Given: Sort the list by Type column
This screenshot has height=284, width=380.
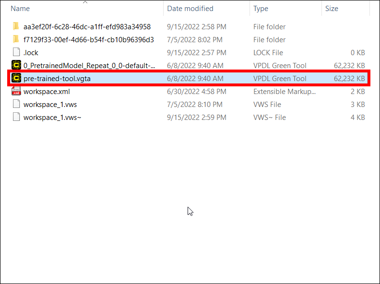Looking at the screenshot, I should coord(261,9).
